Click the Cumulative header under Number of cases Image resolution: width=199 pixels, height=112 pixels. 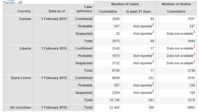point(108,11)
